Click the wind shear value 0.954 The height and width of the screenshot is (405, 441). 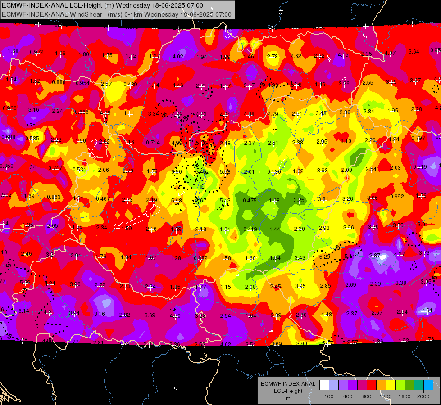(83, 83)
